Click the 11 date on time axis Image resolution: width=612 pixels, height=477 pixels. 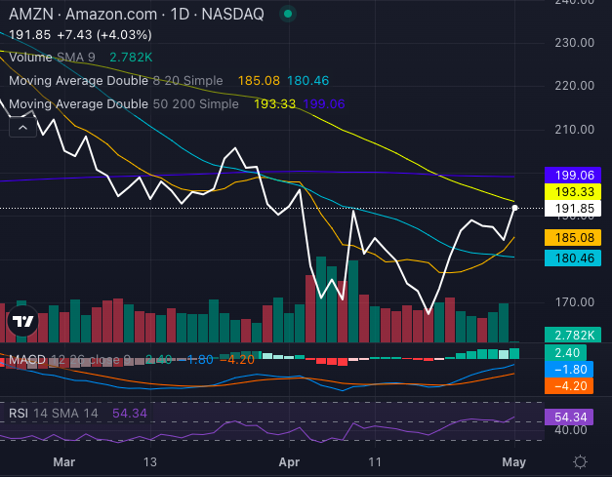(375, 462)
